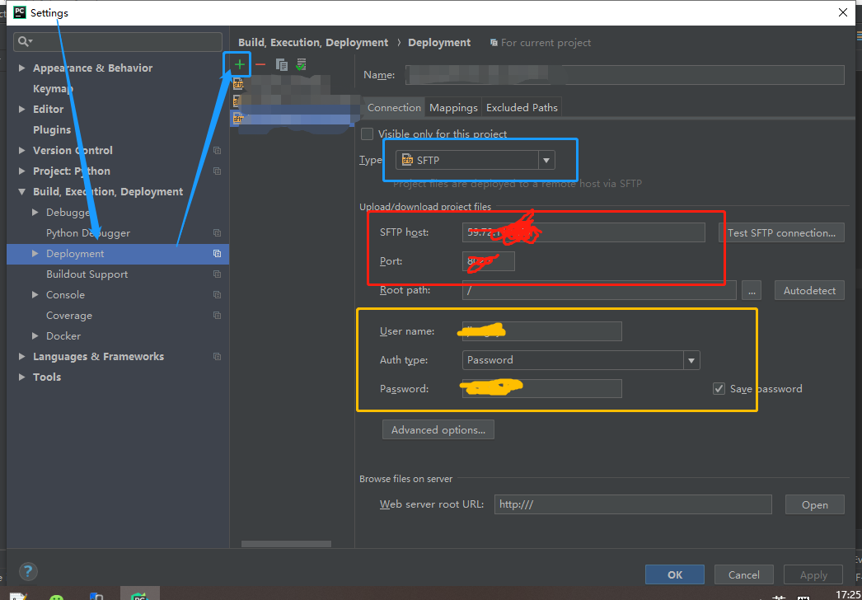Click inside the Web server root URL field
The height and width of the screenshot is (600, 862).
tap(632, 504)
